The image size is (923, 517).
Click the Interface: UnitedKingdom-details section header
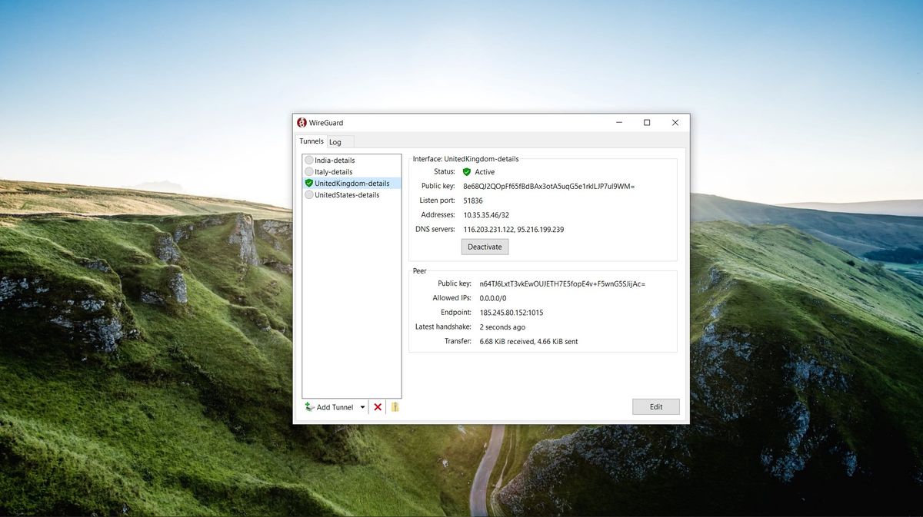pyautogui.click(x=465, y=158)
